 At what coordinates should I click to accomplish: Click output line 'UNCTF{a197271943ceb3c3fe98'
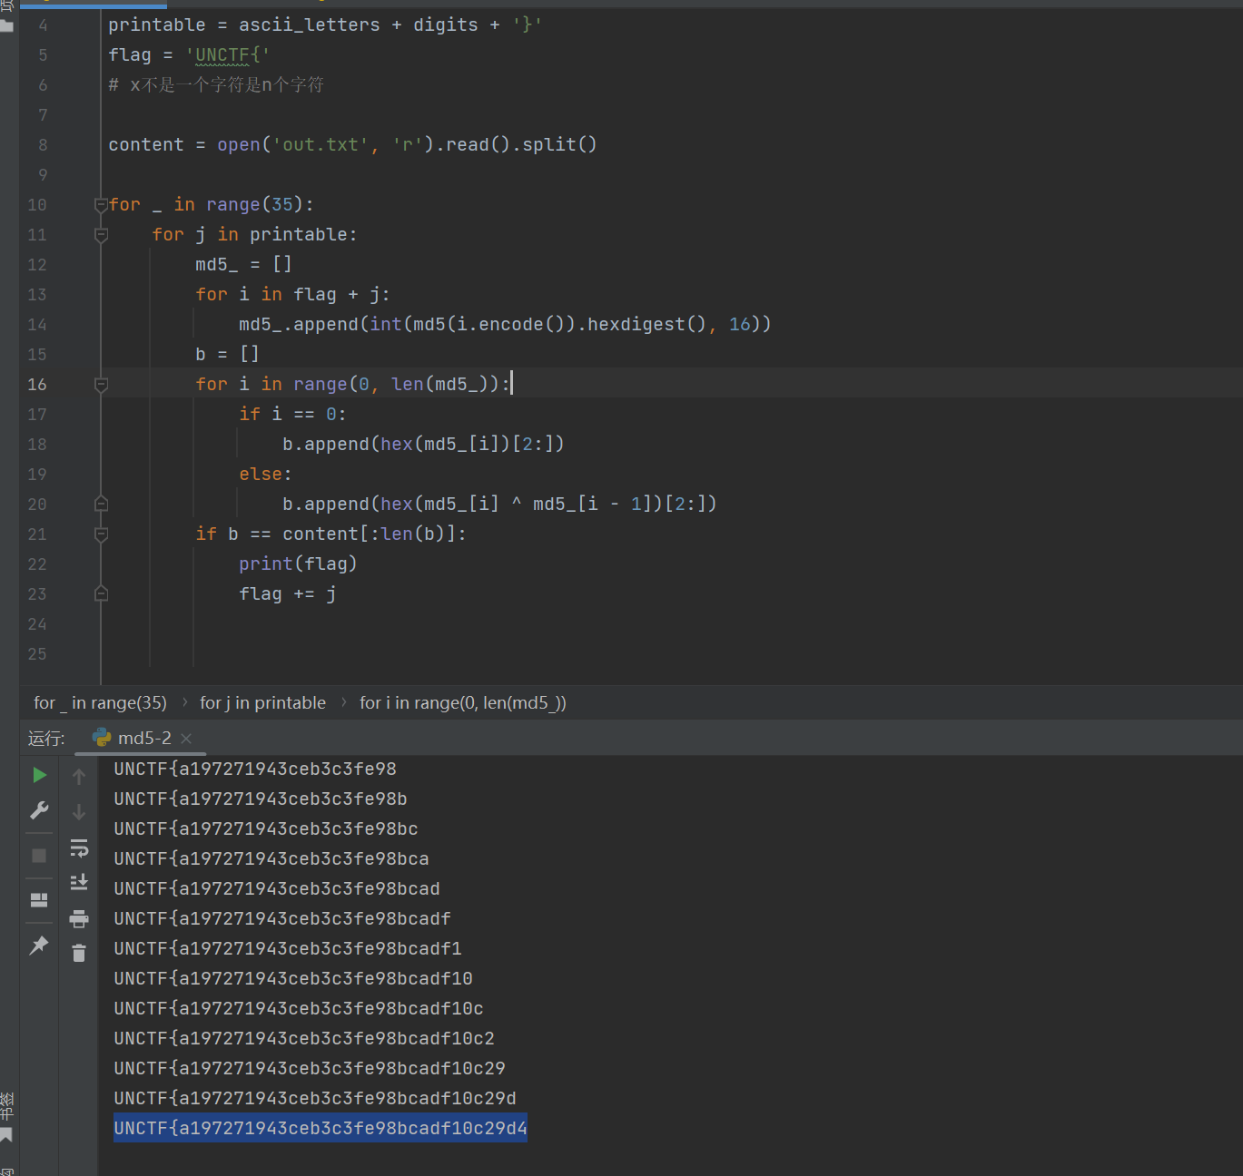tap(255, 769)
